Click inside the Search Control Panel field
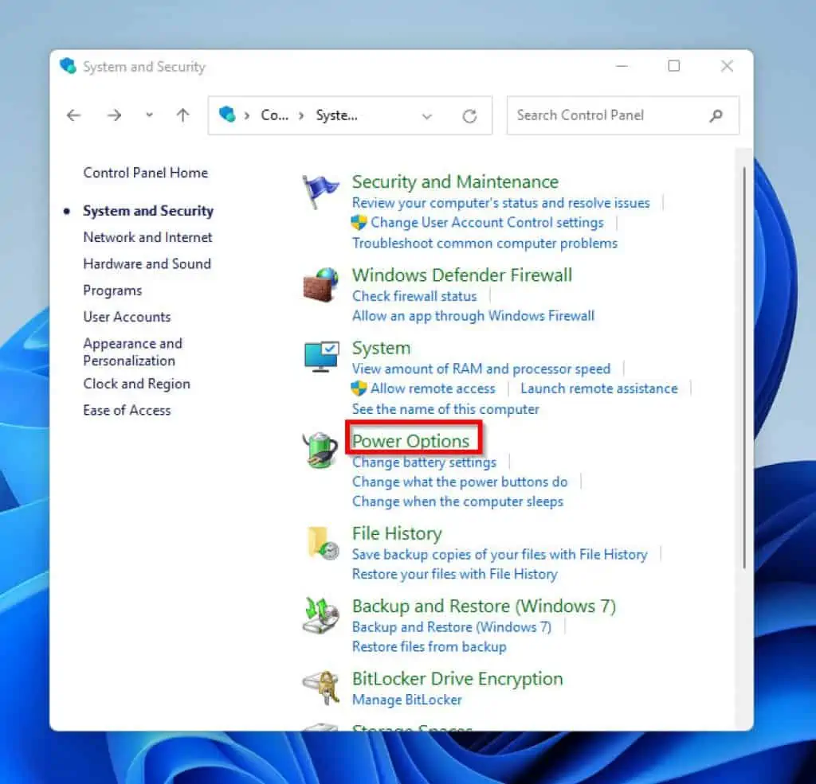816x784 pixels. [x=606, y=115]
